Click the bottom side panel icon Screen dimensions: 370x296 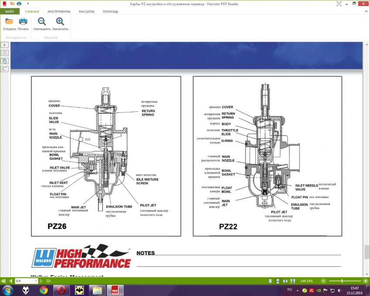[x=5, y=69]
